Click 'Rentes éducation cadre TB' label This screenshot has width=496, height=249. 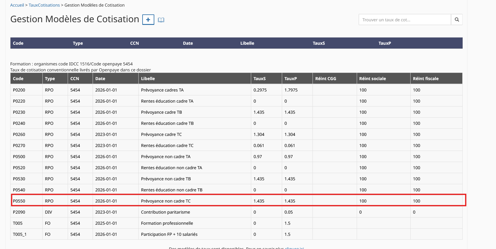tap(167, 123)
